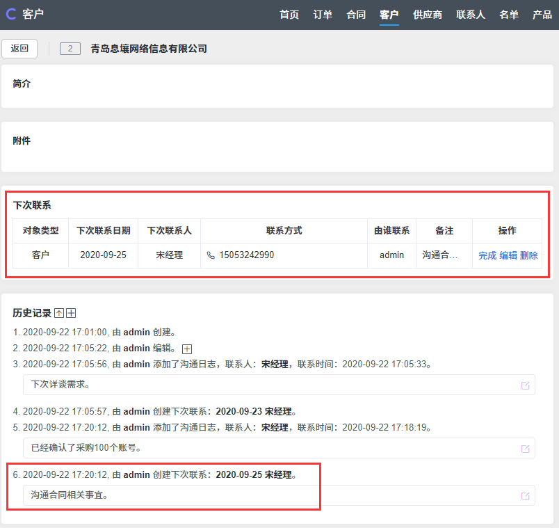Open the 首页 navigation tab
This screenshot has height=528, width=559.
point(289,15)
